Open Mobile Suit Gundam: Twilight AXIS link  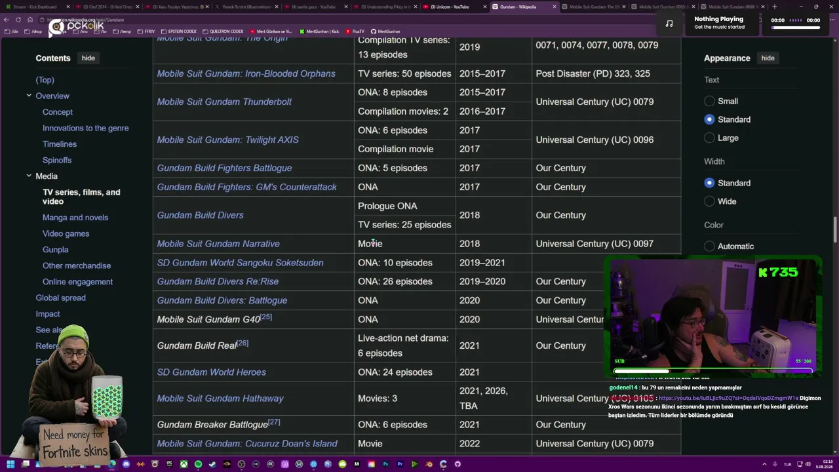227,140
